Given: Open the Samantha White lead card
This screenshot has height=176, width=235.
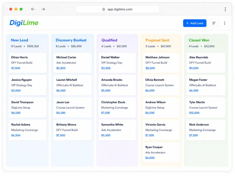Looking at the screenshot, I should 117,130.
